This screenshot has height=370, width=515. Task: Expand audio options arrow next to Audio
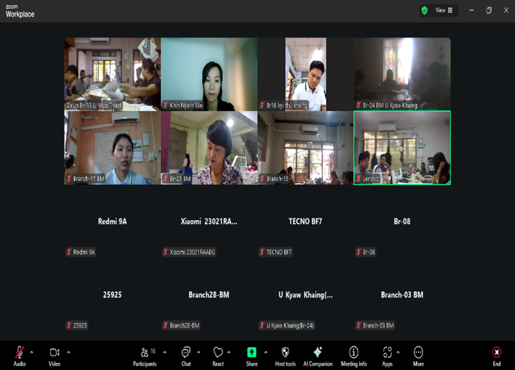click(32, 352)
